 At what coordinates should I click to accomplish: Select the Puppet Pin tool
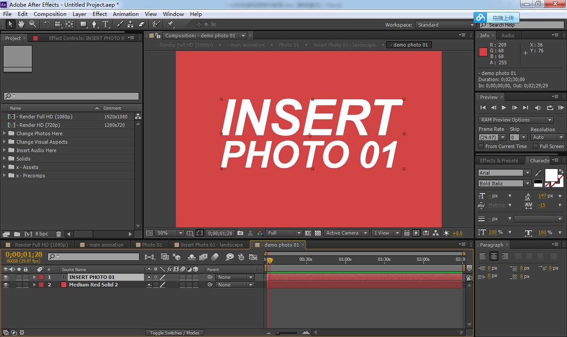point(171,24)
